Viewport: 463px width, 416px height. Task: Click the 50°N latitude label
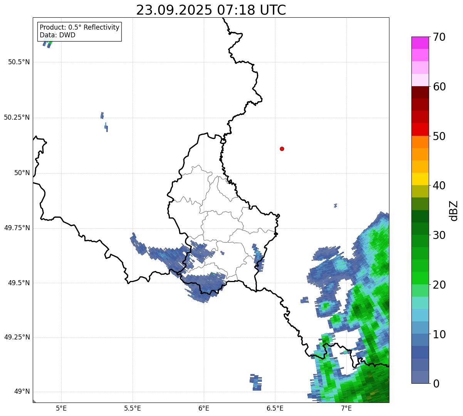tap(22, 173)
